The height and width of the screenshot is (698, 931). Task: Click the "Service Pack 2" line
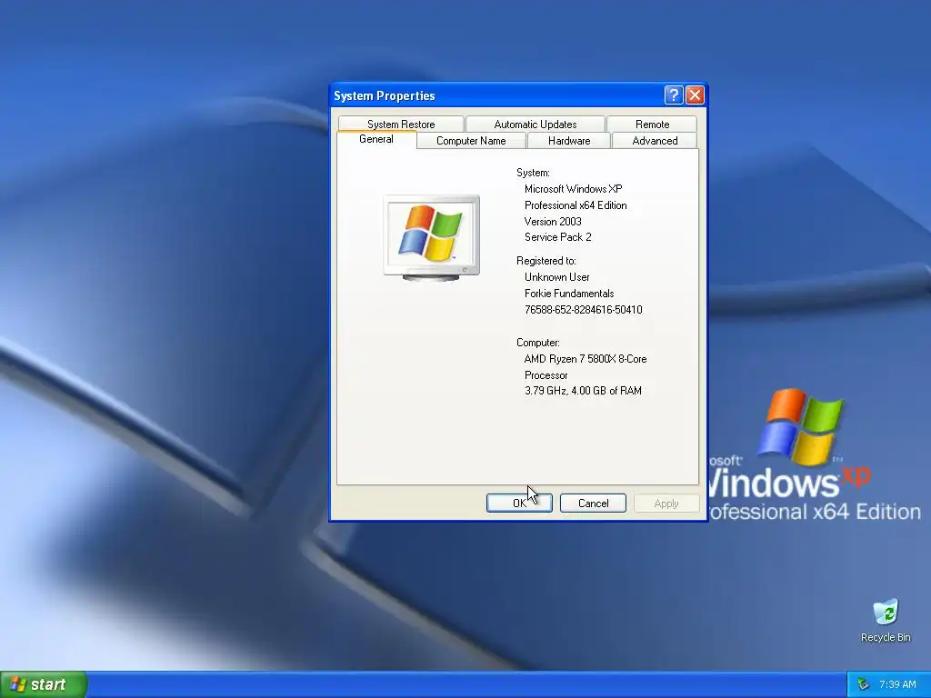click(x=557, y=237)
